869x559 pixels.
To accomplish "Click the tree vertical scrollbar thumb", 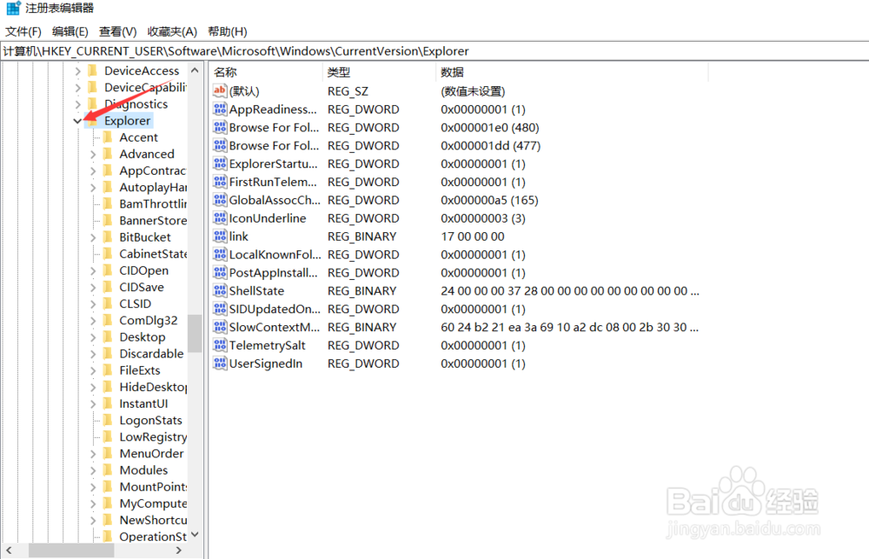I will point(195,333).
